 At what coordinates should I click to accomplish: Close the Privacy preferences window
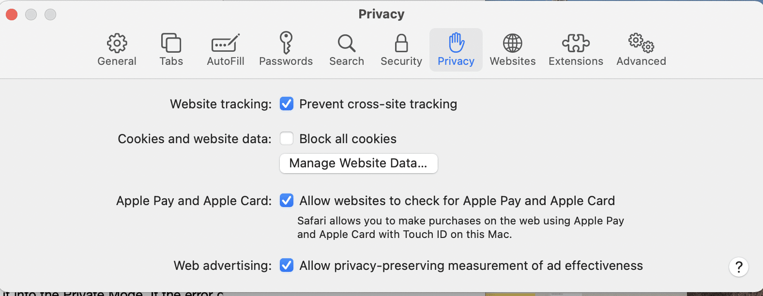[12, 15]
